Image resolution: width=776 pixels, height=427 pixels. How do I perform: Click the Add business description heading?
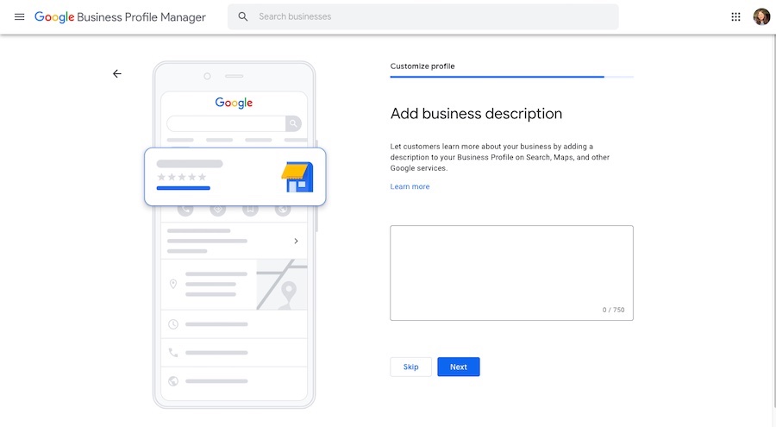[476, 114]
